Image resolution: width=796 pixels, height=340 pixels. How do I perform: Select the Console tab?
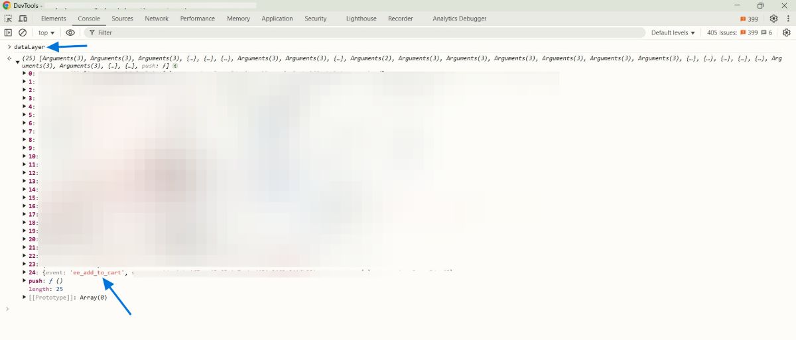pos(89,19)
